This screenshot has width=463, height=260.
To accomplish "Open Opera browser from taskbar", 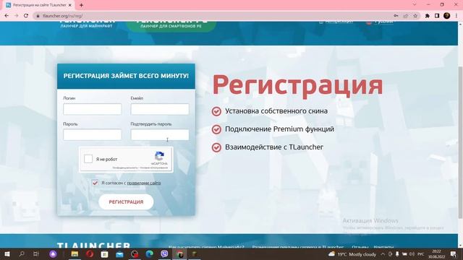I will pos(90,254).
